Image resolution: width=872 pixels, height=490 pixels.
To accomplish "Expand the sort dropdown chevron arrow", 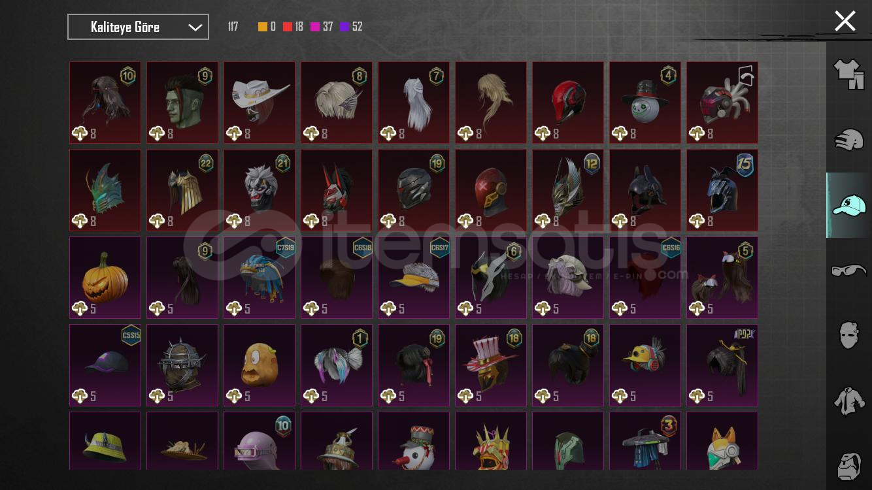I will (195, 27).
